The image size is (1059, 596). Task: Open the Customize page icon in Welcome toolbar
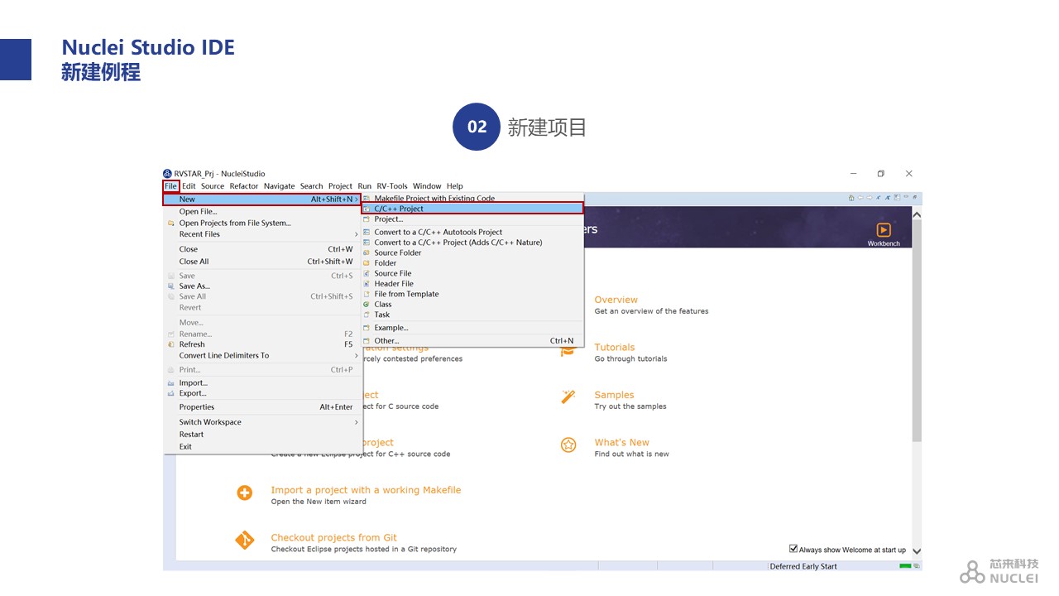pyautogui.click(x=897, y=197)
